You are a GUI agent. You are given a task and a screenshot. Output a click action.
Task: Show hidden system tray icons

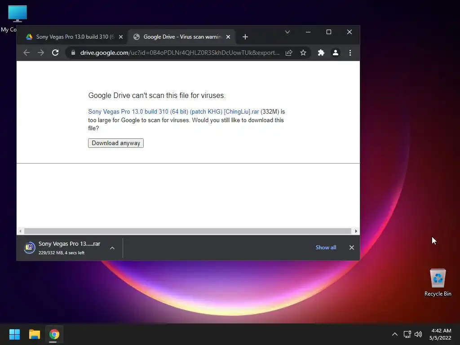pyautogui.click(x=395, y=334)
